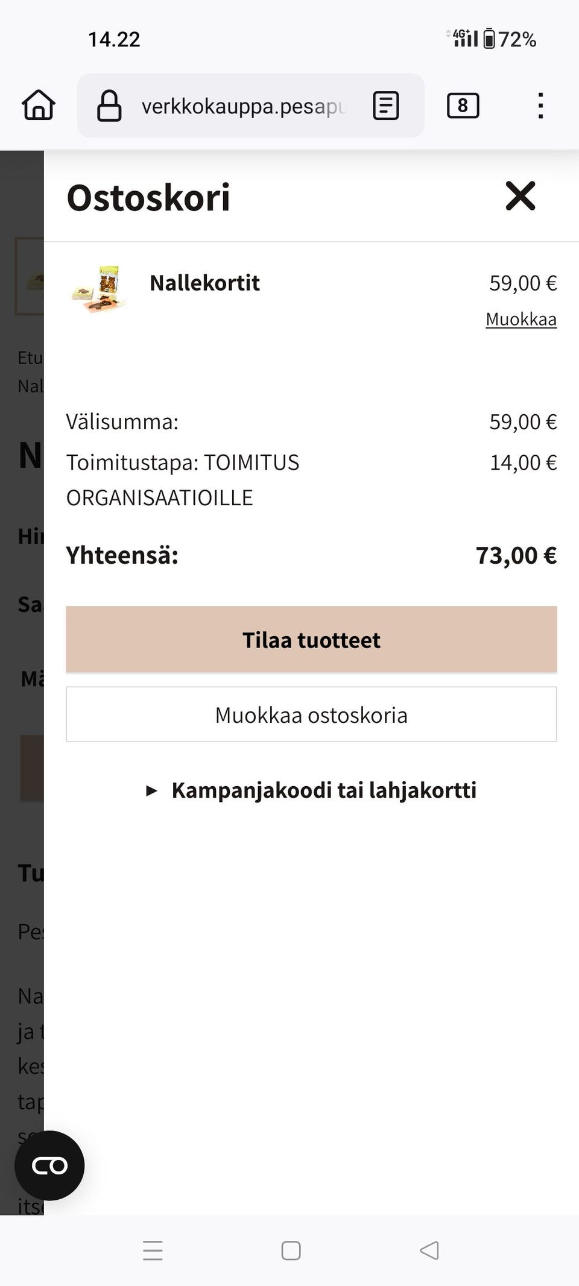Close the Ostoskori cart panel
This screenshot has height=1286, width=579.
pos(520,196)
